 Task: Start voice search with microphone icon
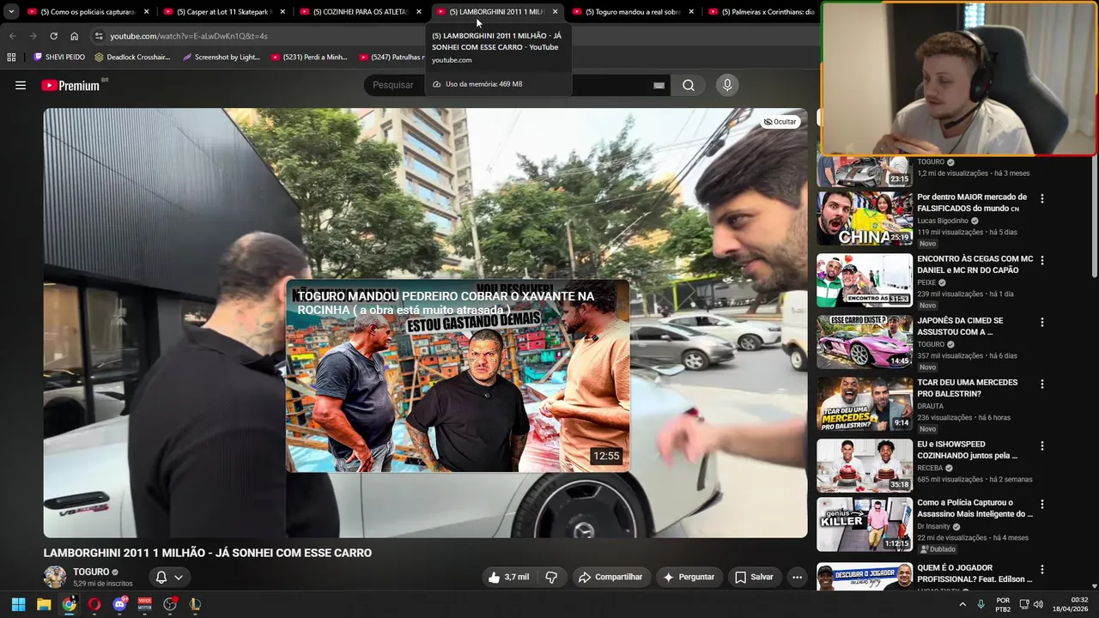[727, 85]
